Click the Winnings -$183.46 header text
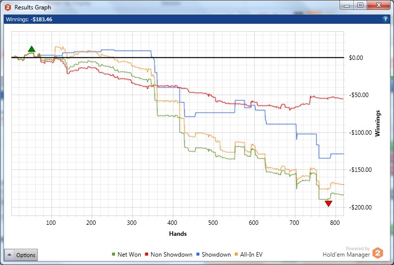 [x=29, y=19]
